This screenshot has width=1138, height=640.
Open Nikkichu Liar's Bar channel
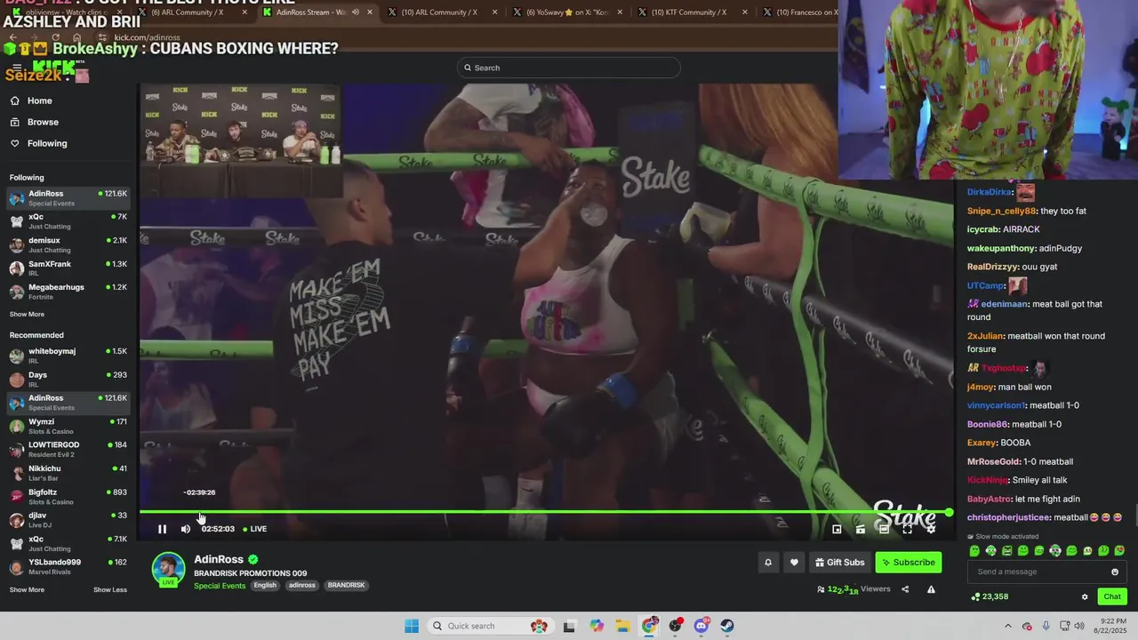pyautogui.click(x=68, y=473)
